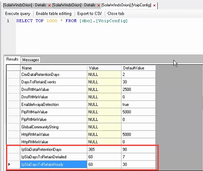The width and height of the screenshot is (203, 171).
Task: Select the GlobalCommunityString row header
Action: pyautogui.click(x=13, y=127)
